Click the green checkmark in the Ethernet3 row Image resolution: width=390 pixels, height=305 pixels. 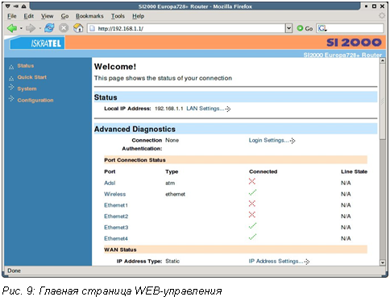pyautogui.click(x=252, y=225)
